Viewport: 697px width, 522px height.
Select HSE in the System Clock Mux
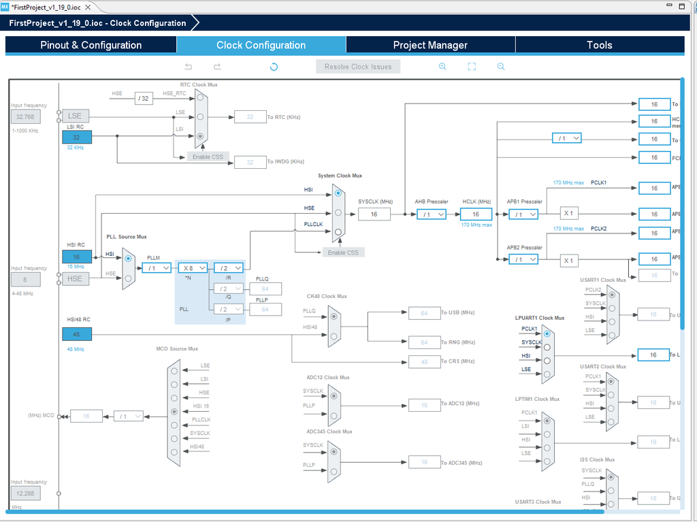(338, 213)
